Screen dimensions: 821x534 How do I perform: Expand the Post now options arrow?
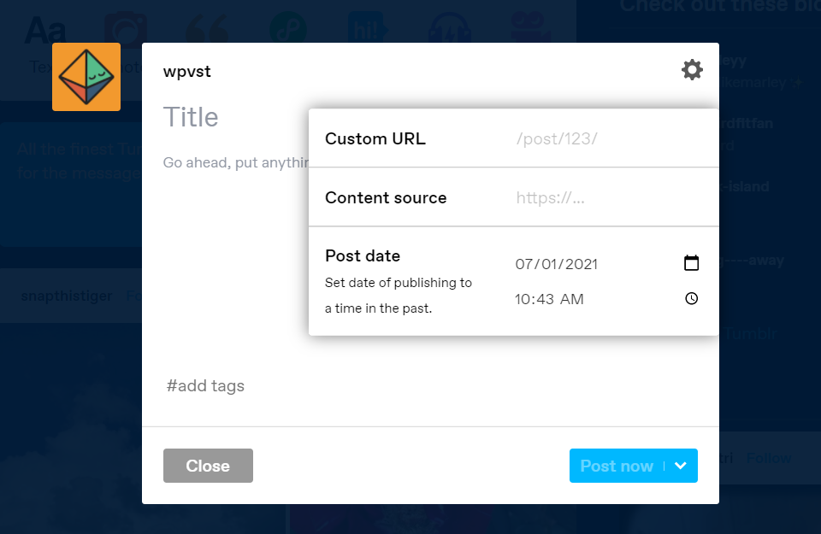(x=681, y=466)
